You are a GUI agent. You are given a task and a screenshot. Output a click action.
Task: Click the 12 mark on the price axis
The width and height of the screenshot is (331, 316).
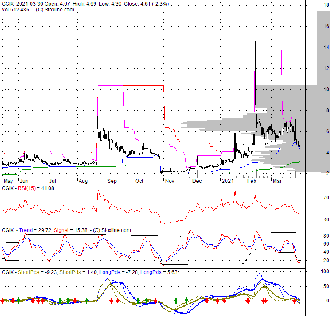coord(326,68)
